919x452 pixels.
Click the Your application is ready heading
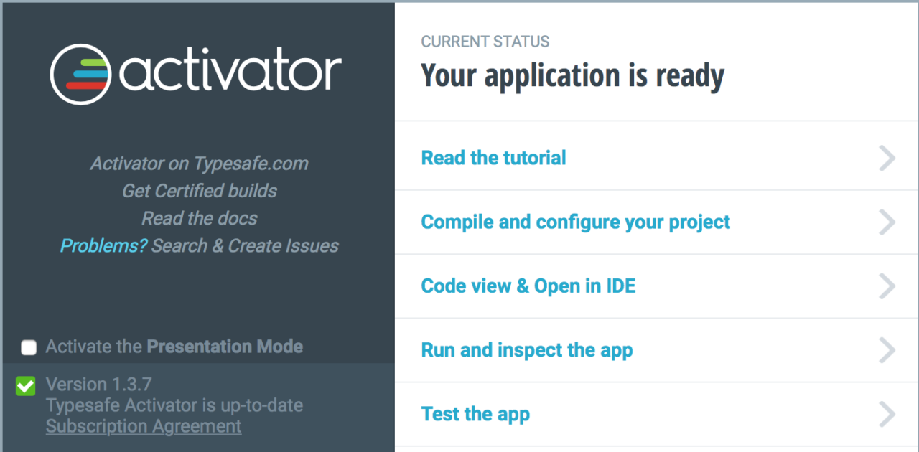coord(572,75)
